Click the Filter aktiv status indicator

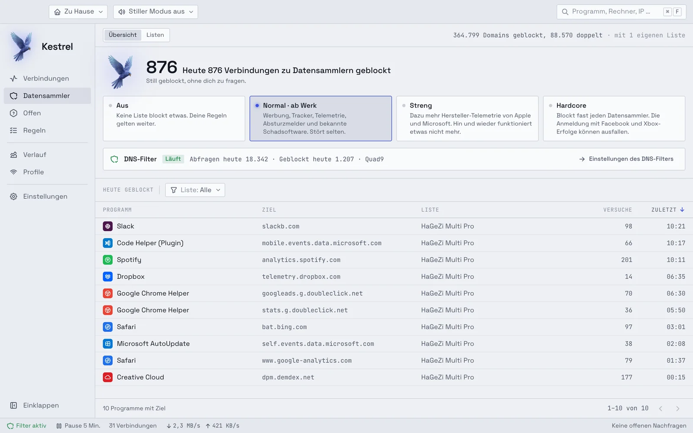26,426
